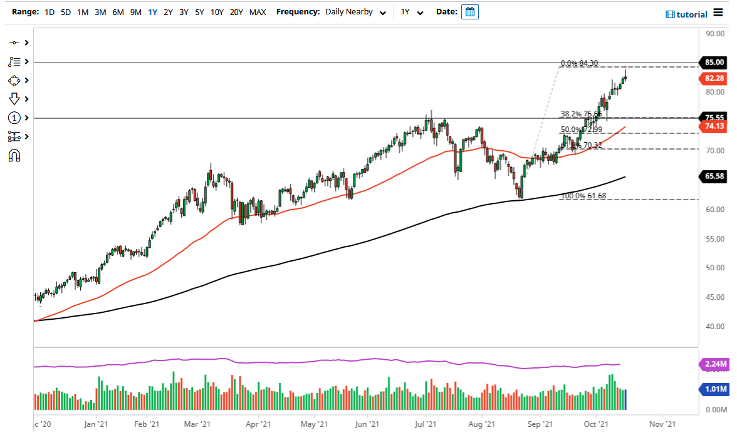Click the 40.00 price axis label
Screen dimensions: 737x433
(715, 327)
